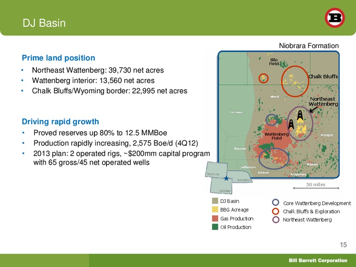Viewport: 356px width, 267px height.
Task: Click the lower oil rig icon on the map
Action: click(x=291, y=124)
